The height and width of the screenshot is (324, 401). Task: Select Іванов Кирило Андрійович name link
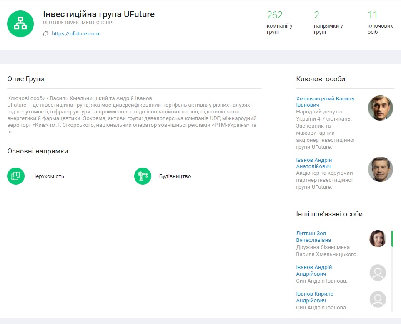click(315, 297)
